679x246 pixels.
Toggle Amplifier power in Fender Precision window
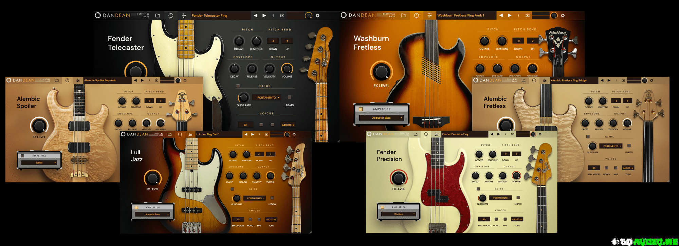pyautogui.click(x=382, y=207)
